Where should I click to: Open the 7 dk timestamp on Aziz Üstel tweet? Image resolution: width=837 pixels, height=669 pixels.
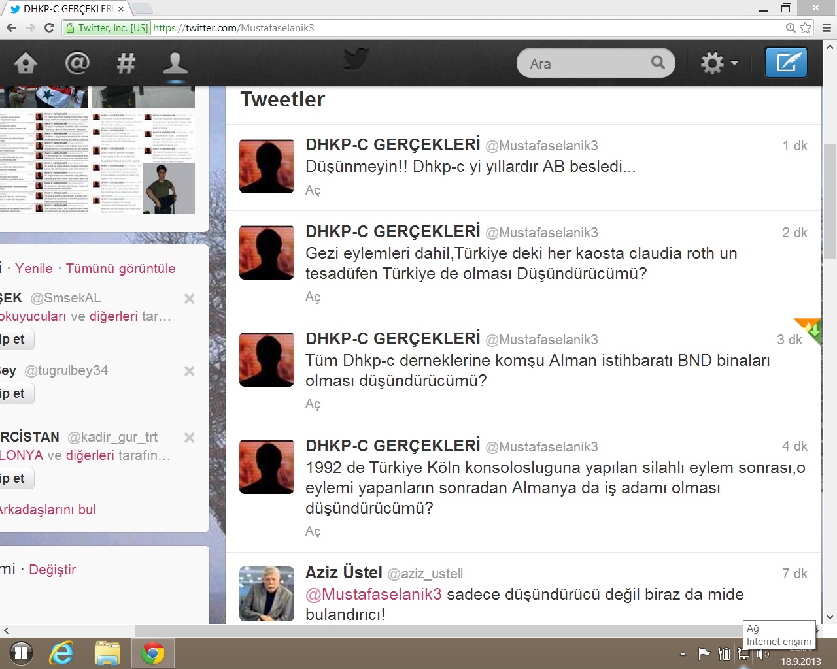click(x=795, y=574)
